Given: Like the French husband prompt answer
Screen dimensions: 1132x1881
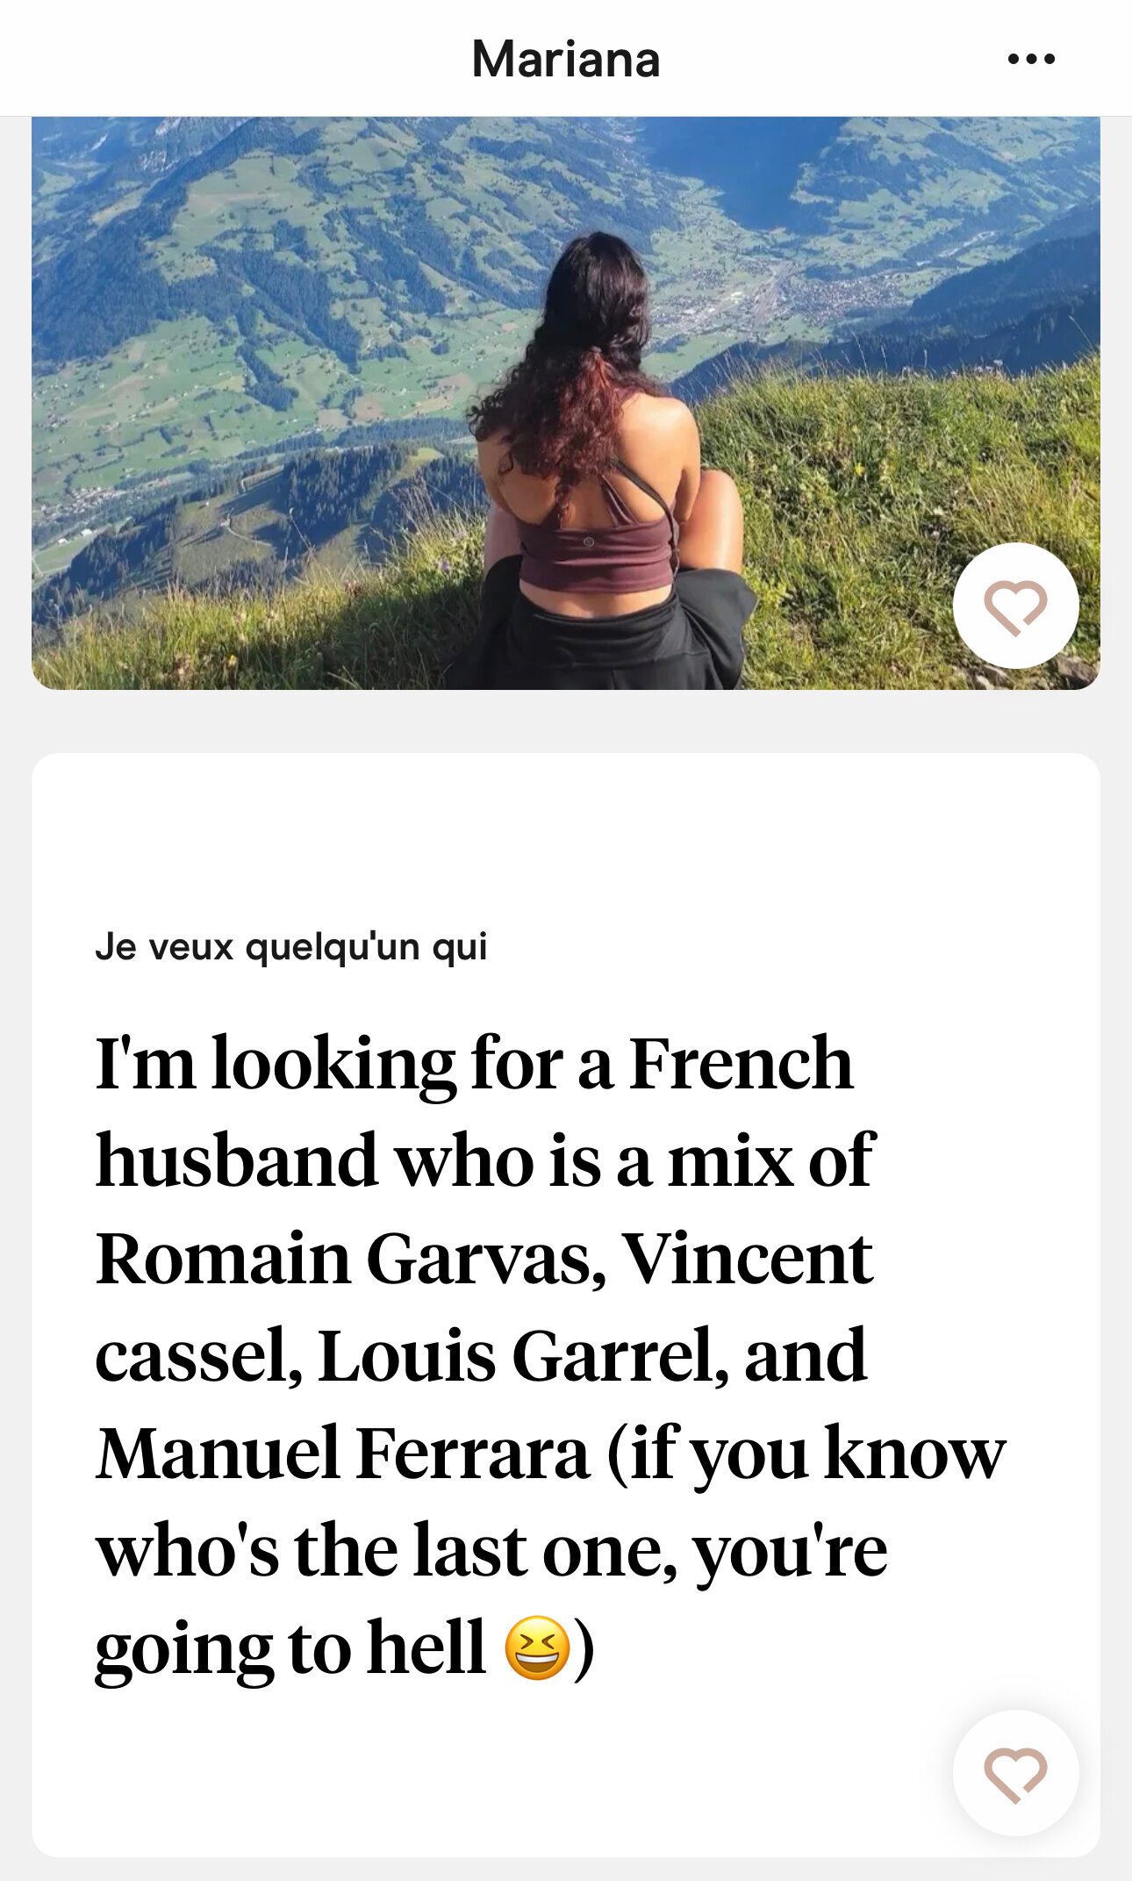Looking at the screenshot, I should (1015, 1773).
